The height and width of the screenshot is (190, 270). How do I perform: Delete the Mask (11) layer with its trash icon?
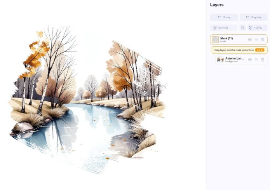coord(262,40)
